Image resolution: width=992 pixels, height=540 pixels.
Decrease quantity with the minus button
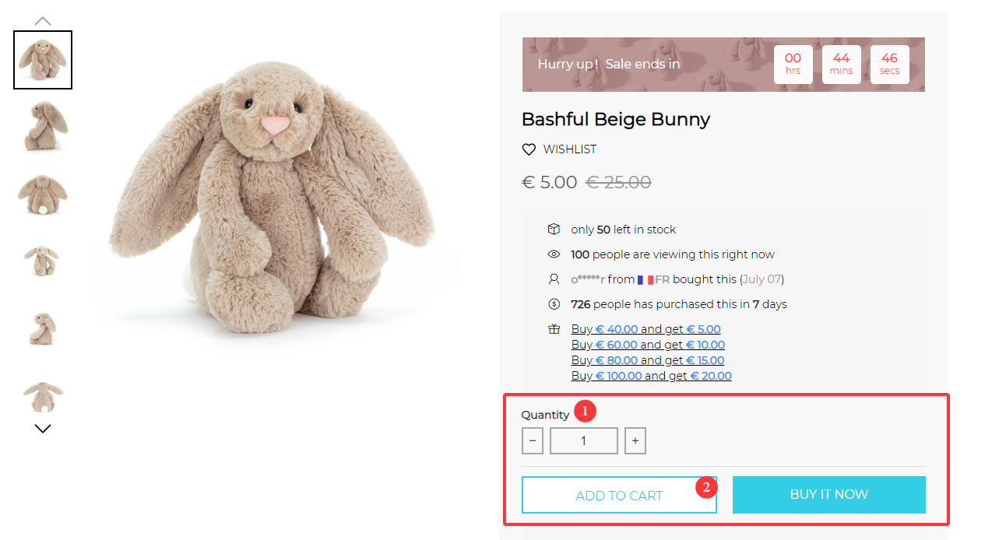pos(533,441)
